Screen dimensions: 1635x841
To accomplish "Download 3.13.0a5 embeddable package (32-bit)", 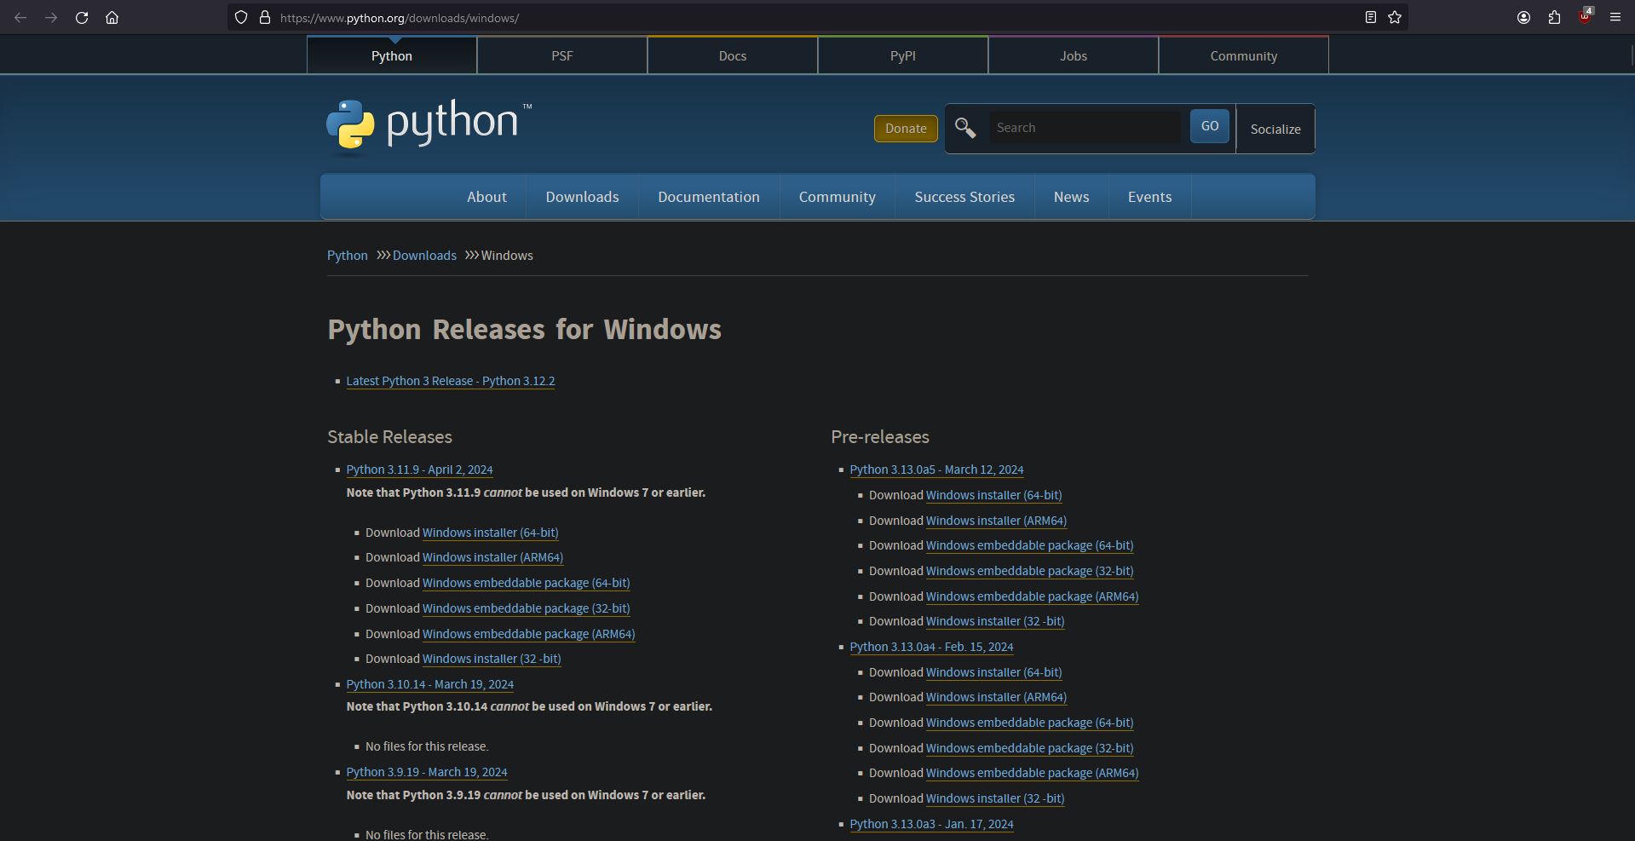I will coord(1030,571).
